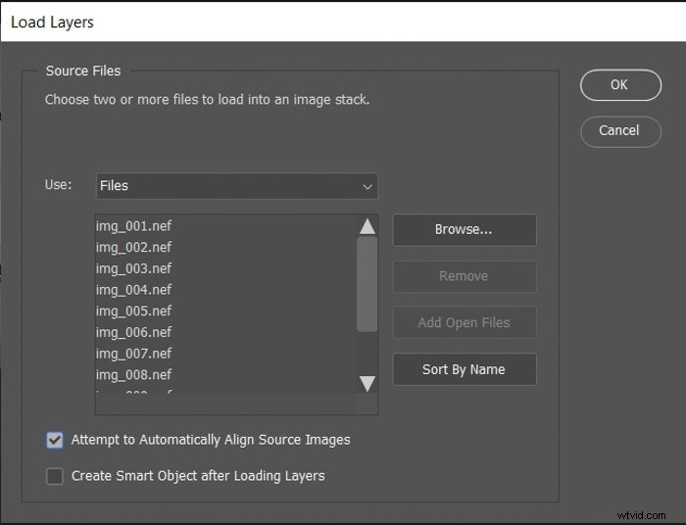Click the file list scroll up arrow
Image resolution: width=686 pixels, height=525 pixels.
[x=367, y=226]
